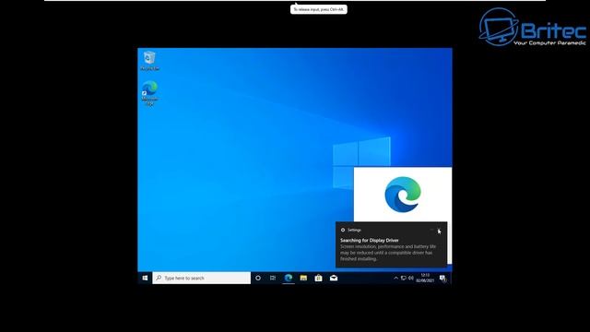This screenshot has height=332, width=590.
Task: Select the Microsoft Edge desktop shortcut
Action: point(149,93)
